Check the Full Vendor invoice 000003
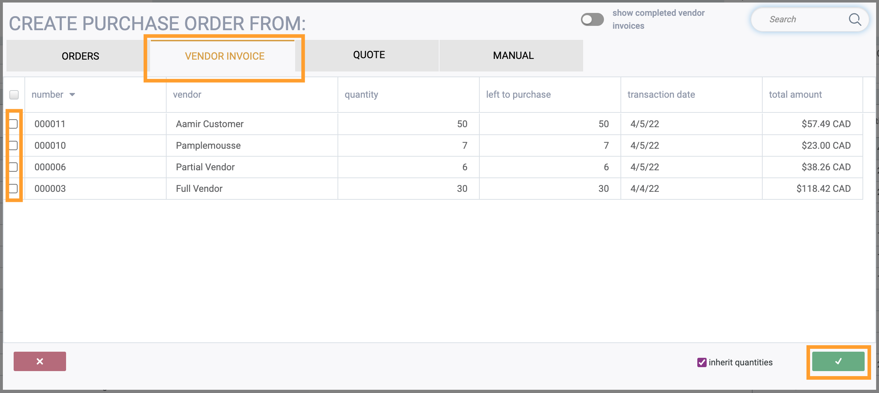Screen dimensions: 879x393 pyautogui.click(x=14, y=189)
